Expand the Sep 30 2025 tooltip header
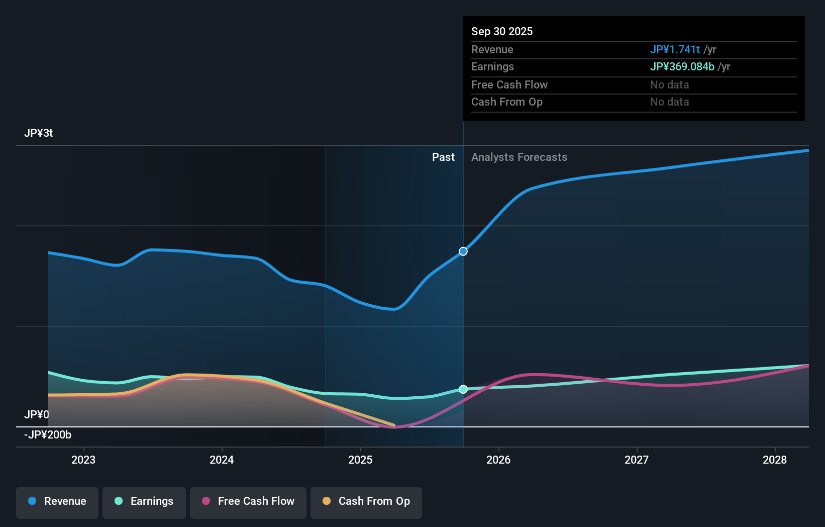 (501, 31)
